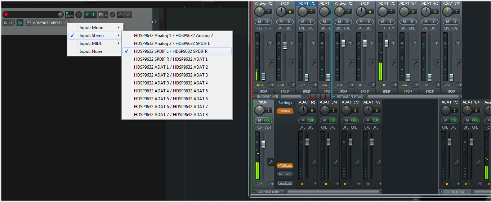491x202 pixels.
Task: Open the Input: MIDI submenu
Action: click(x=95, y=43)
